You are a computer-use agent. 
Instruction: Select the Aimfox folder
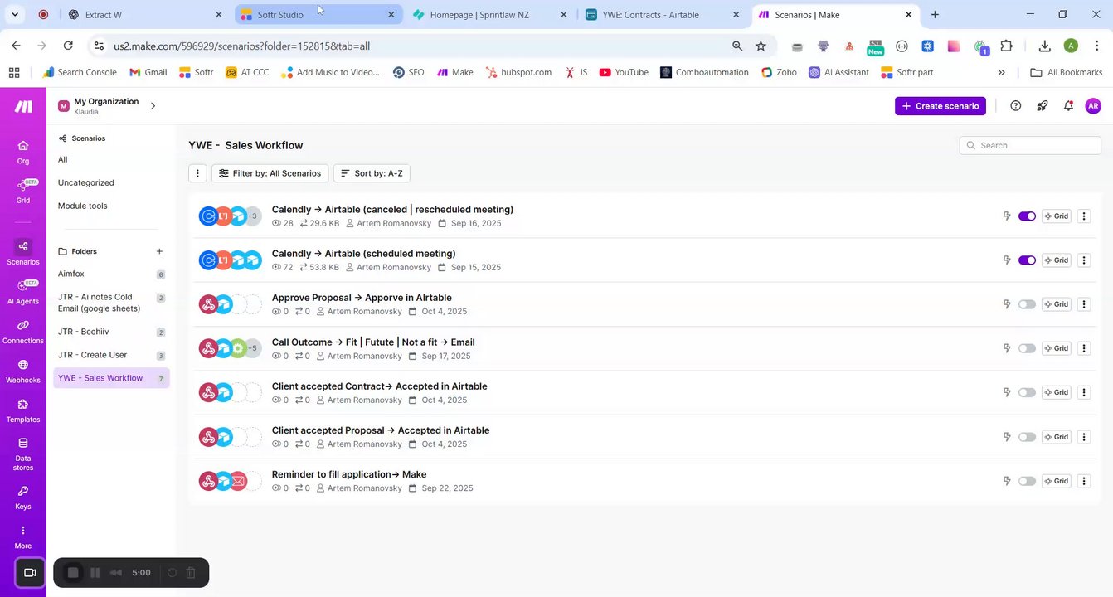click(x=111, y=274)
